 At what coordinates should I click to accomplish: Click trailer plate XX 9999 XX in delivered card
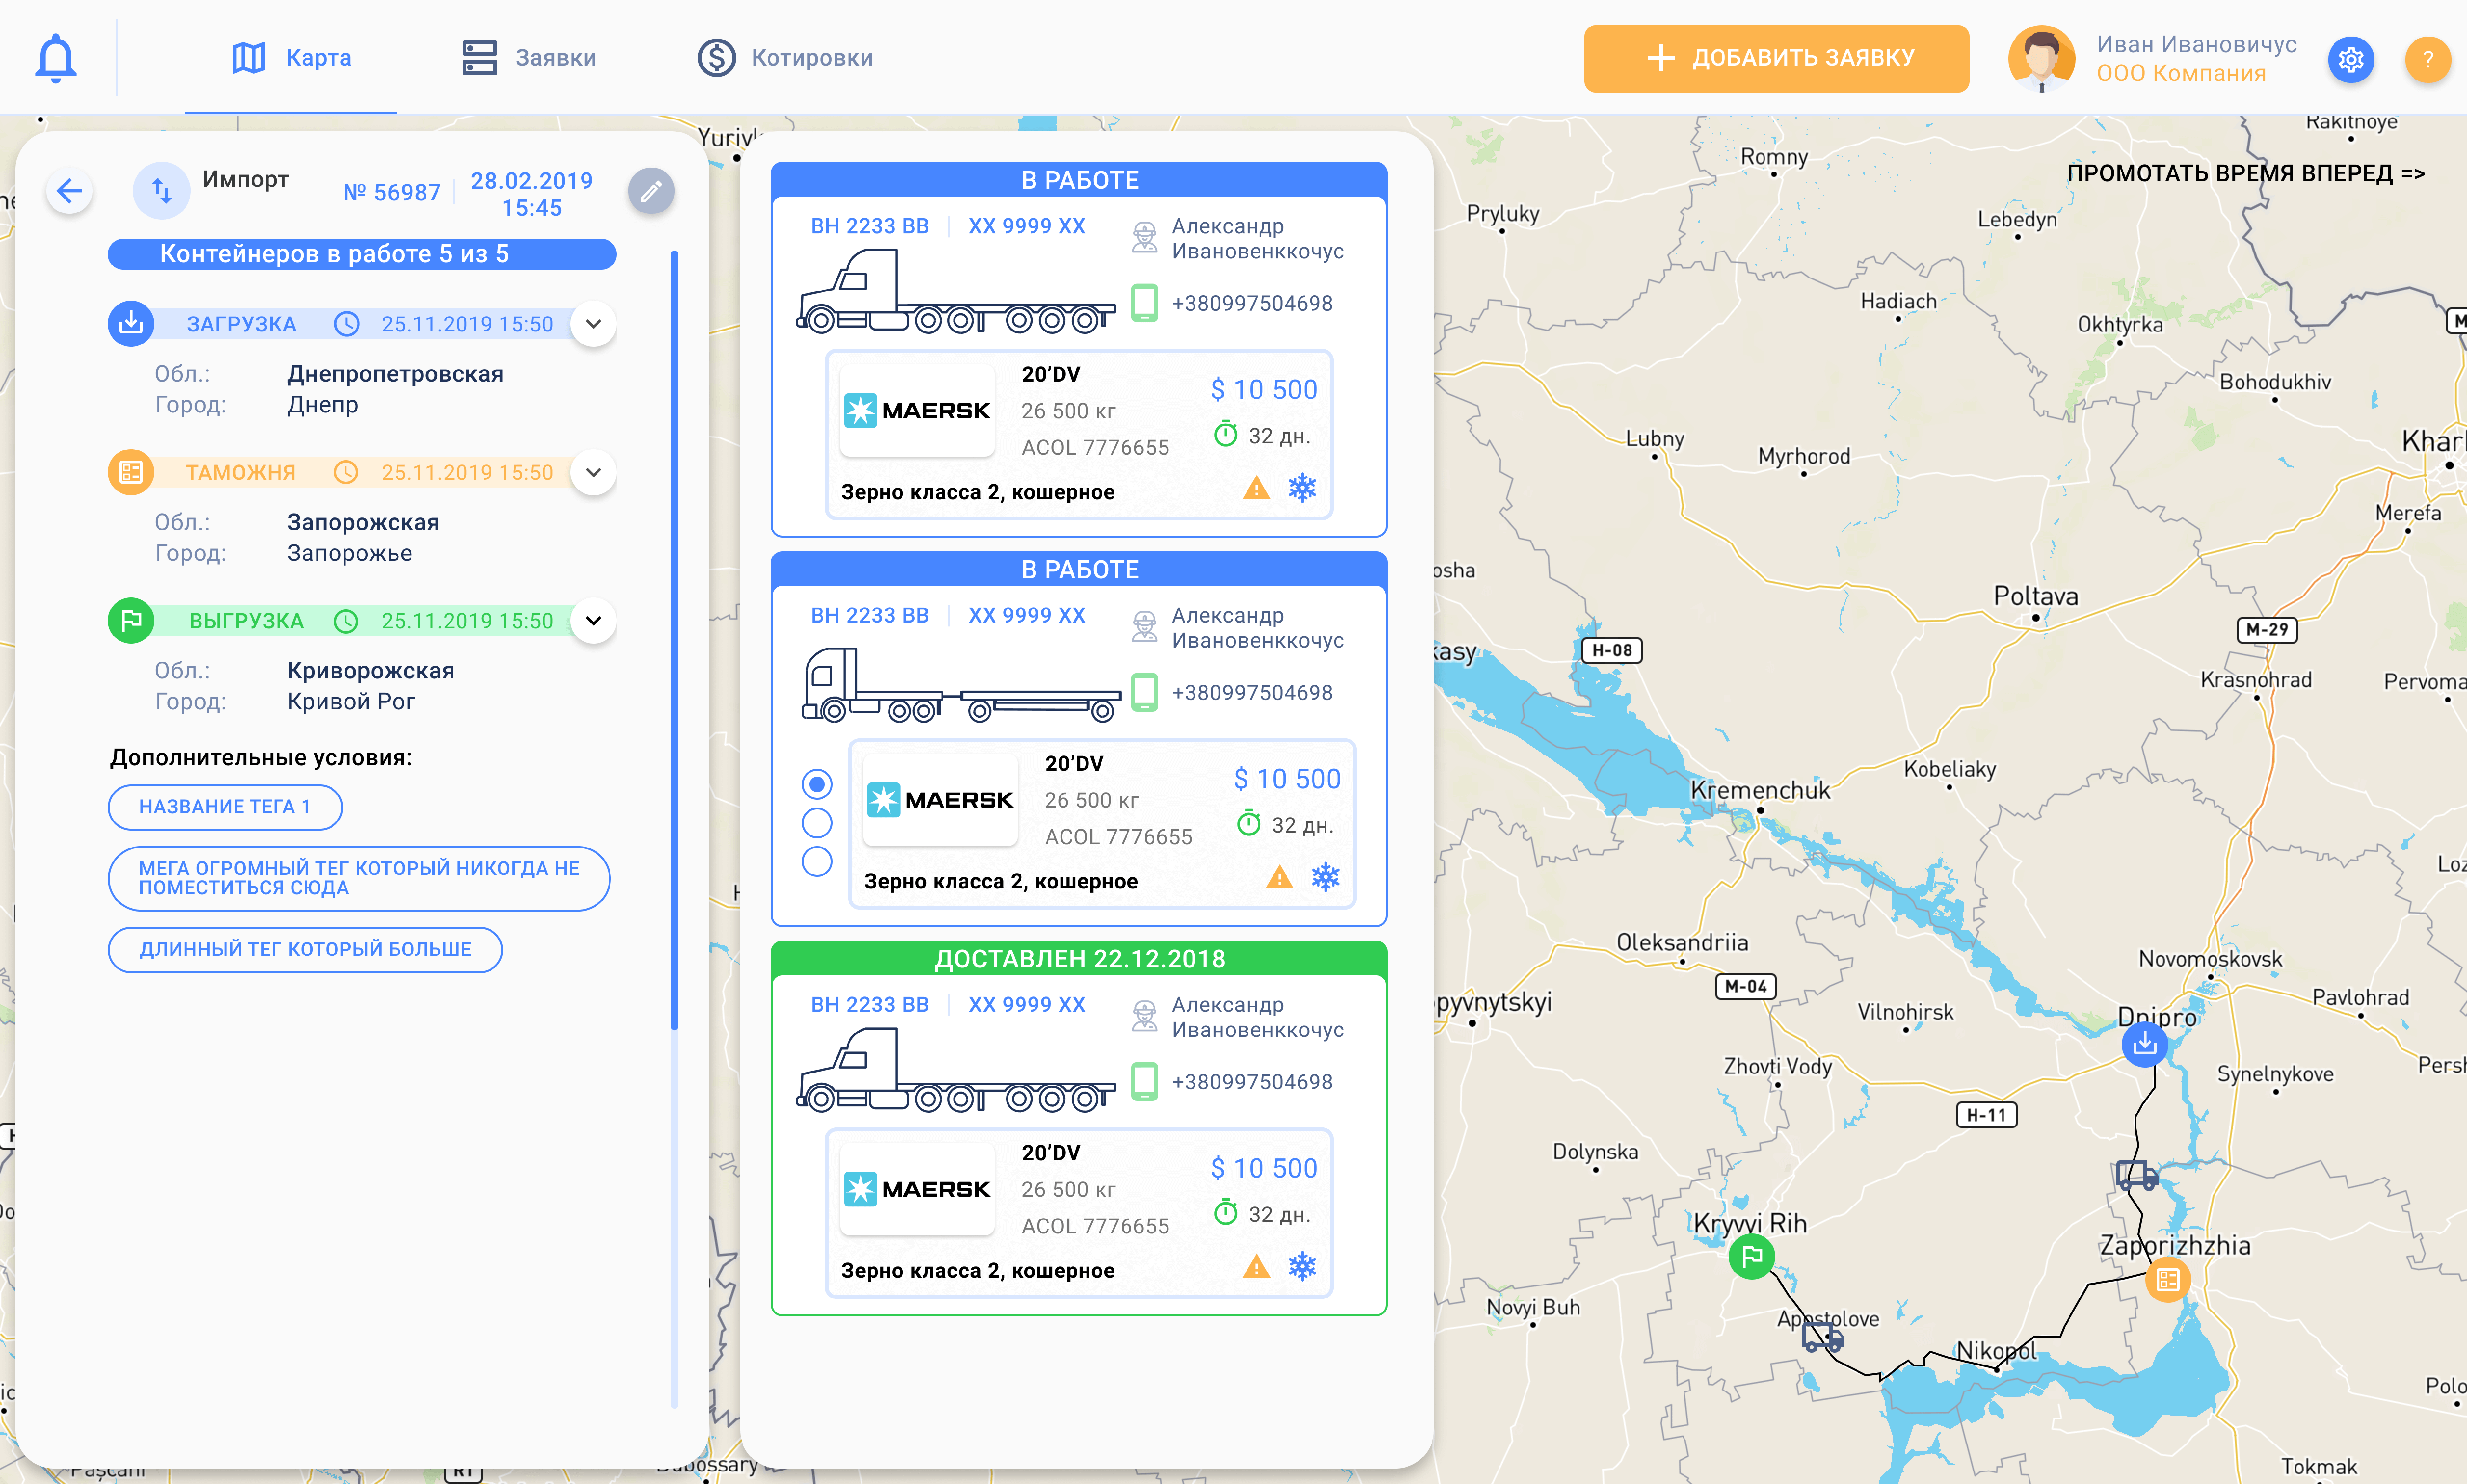pos(1026,1004)
